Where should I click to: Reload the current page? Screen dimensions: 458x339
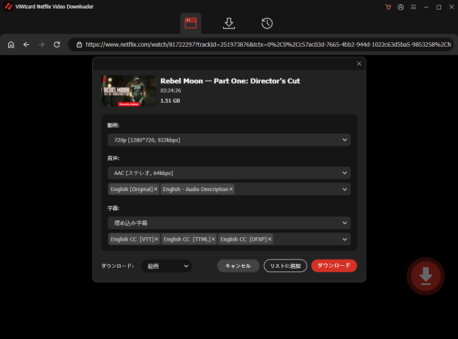click(57, 44)
